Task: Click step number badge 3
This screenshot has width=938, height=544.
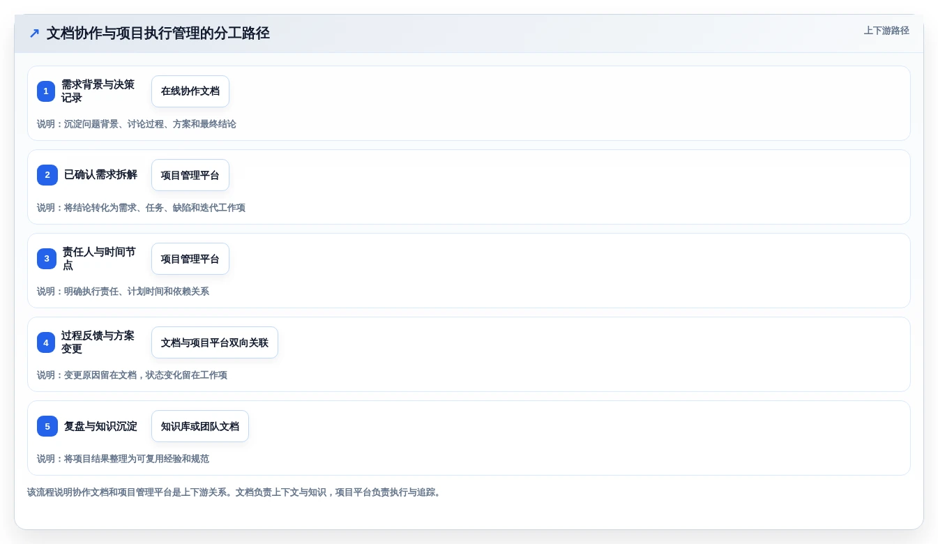Action: point(47,259)
